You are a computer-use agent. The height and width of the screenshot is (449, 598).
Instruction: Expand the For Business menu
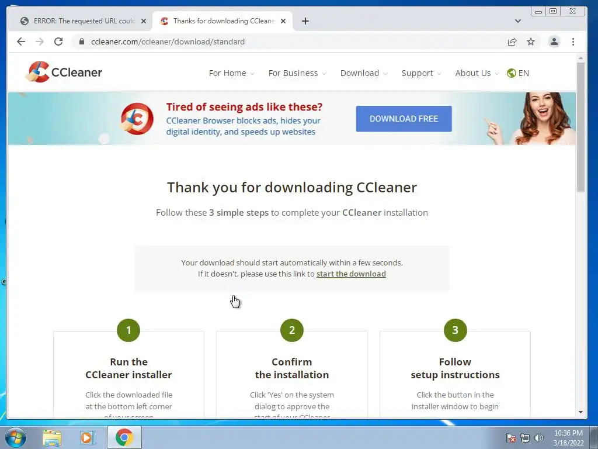click(x=297, y=73)
